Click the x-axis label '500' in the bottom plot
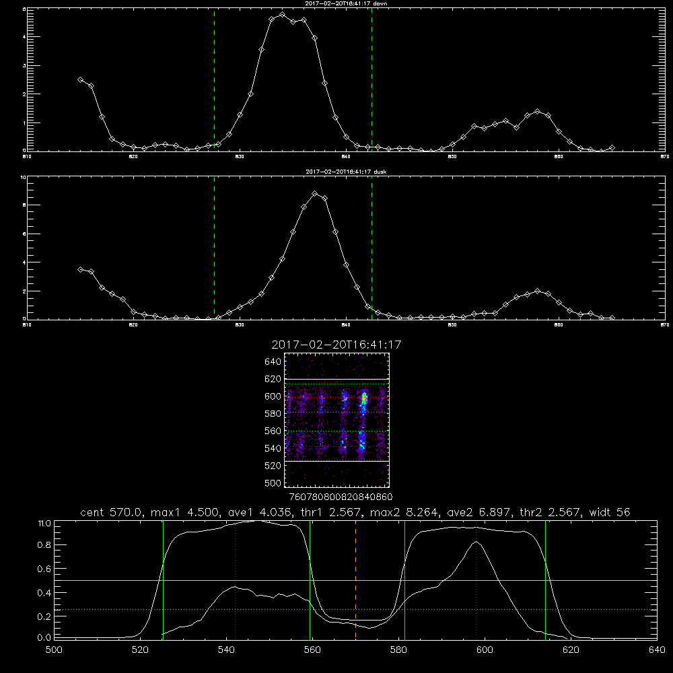Image resolution: width=673 pixels, height=673 pixels. coord(54,650)
